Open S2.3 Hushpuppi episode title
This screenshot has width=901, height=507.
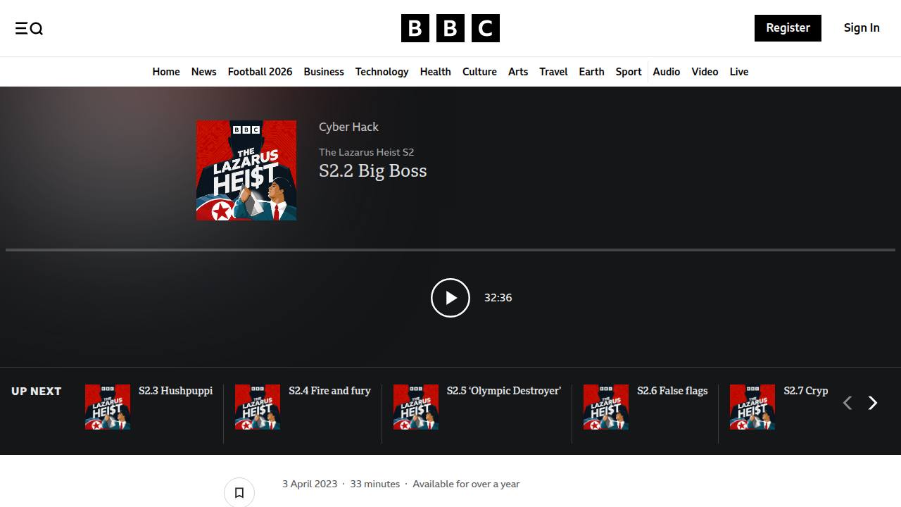coord(175,391)
